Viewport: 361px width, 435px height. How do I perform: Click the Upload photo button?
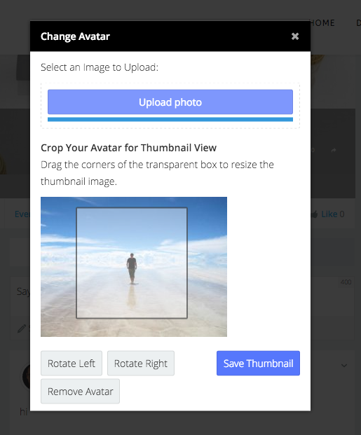[x=170, y=102]
